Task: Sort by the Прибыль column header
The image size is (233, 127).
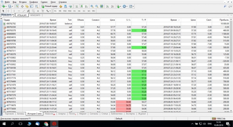Action: [224, 20]
